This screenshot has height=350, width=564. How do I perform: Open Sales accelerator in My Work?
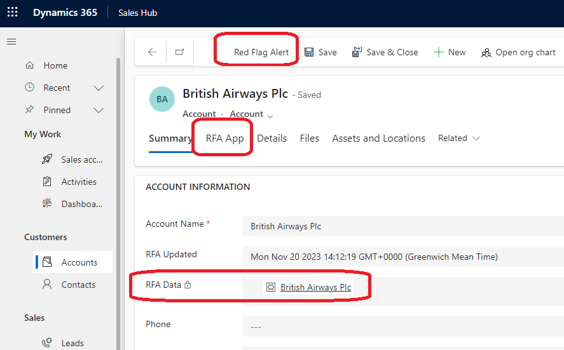coord(82,159)
